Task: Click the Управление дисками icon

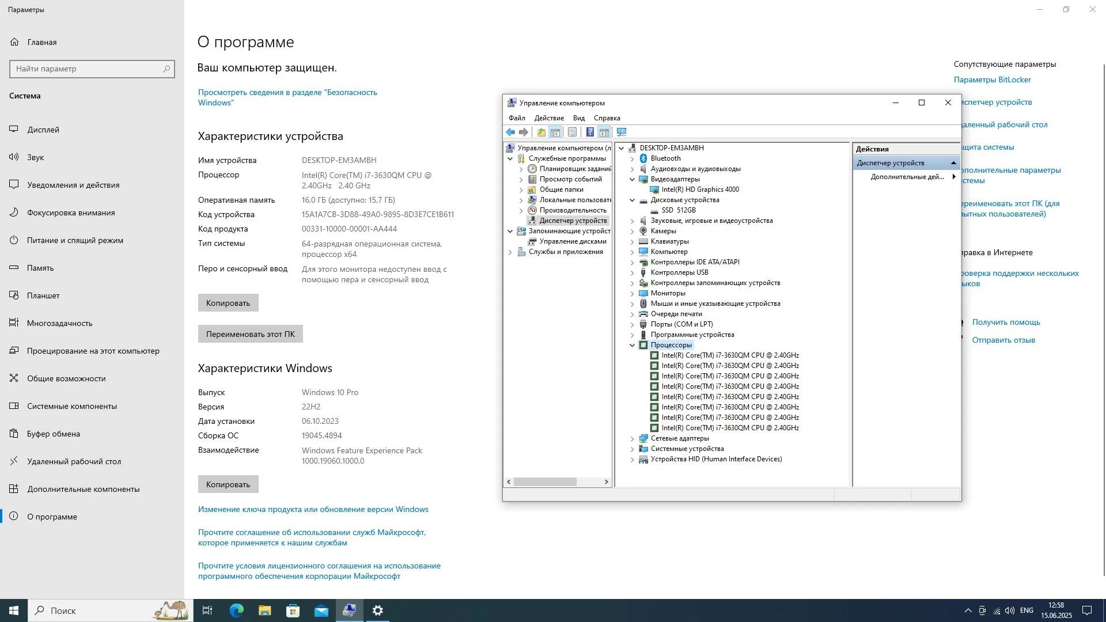Action: (x=532, y=241)
